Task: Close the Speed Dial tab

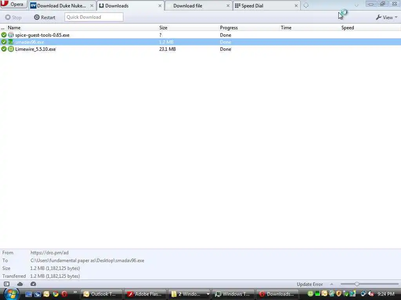Action: (296, 5)
